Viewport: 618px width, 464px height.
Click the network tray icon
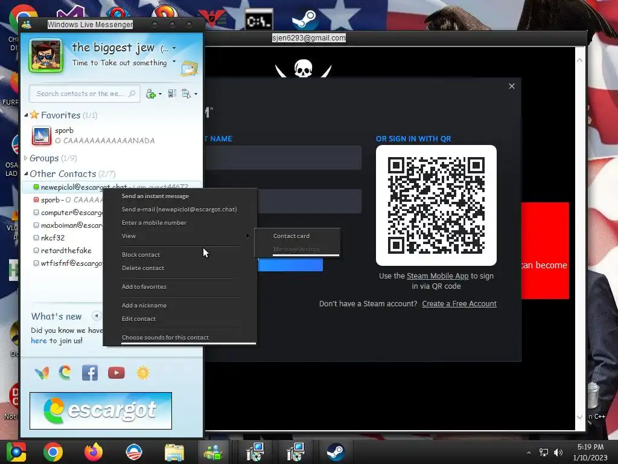click(544, 452)
